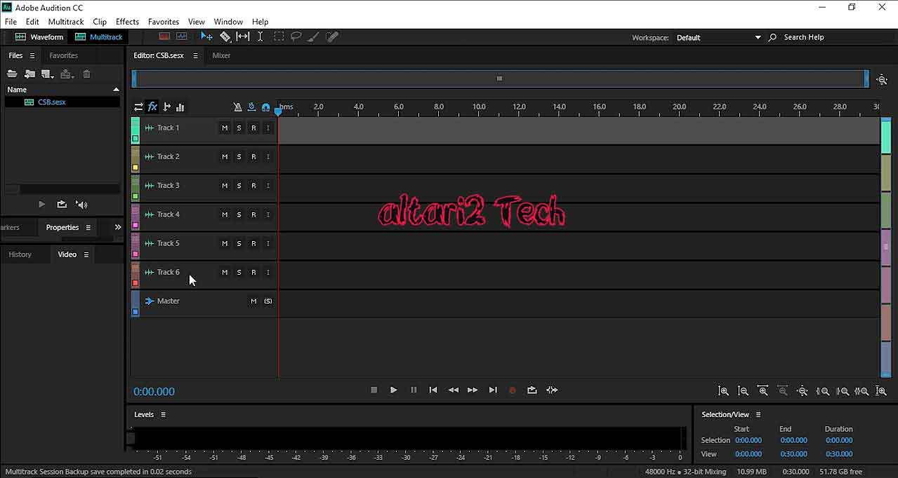Image resolution: width=898 pixels, height=478 pixels.
Task: Click the red Record button
Action: pyautogui.click(x=513, y=390)
